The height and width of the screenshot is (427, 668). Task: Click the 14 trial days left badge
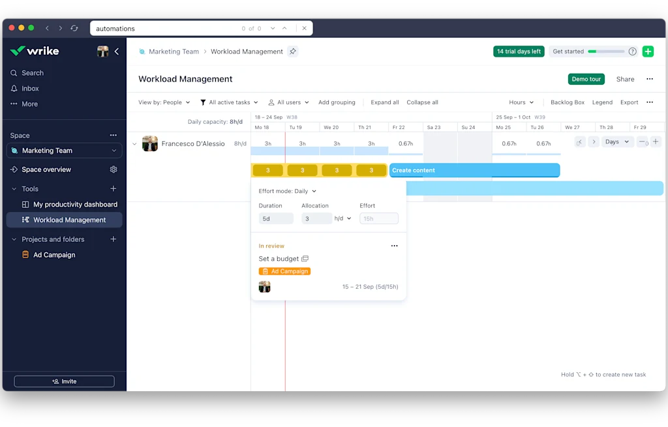[519, 52]
